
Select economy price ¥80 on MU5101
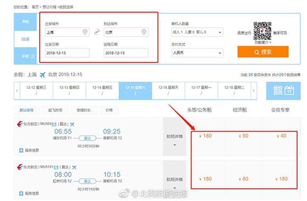243,179
